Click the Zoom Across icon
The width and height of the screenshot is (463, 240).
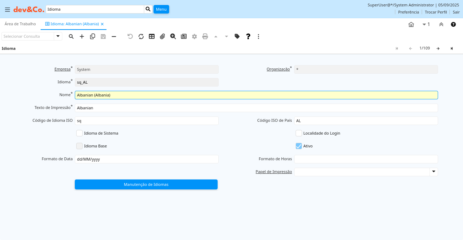[173, 36]
